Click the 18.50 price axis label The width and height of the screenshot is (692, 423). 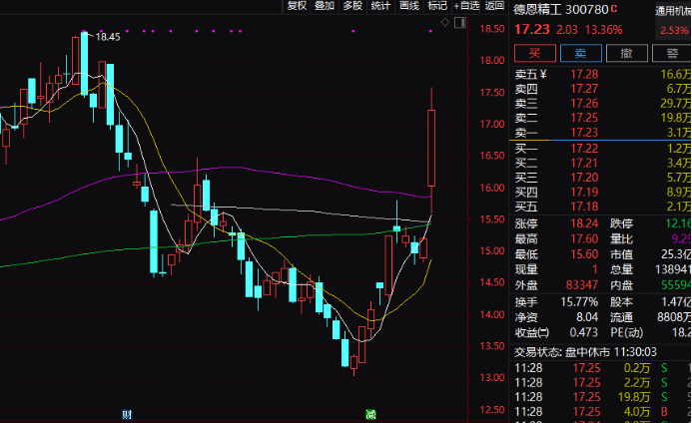tap(492, 29)
